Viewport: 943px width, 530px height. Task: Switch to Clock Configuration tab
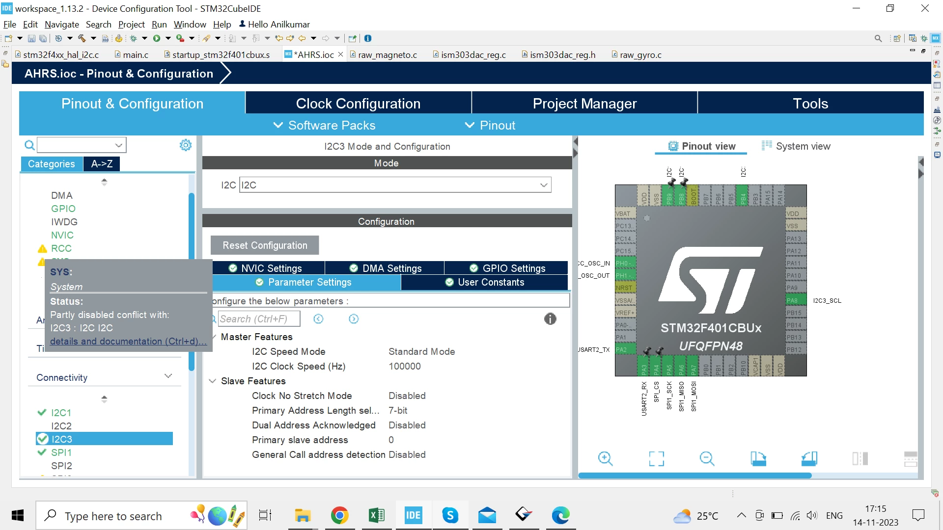(x=358, y=103)
